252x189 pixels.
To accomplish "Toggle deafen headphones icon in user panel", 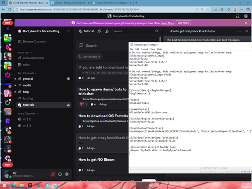I will pos(60,174).
